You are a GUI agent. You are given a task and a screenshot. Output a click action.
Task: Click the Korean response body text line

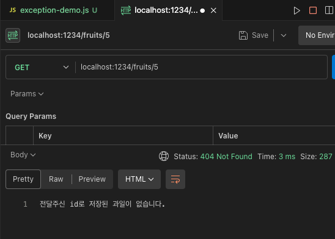(102, 204)
